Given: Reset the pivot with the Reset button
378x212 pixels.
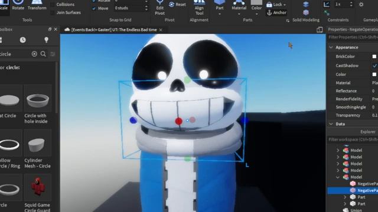Looking at the screenshot, I should coord(177,5).
